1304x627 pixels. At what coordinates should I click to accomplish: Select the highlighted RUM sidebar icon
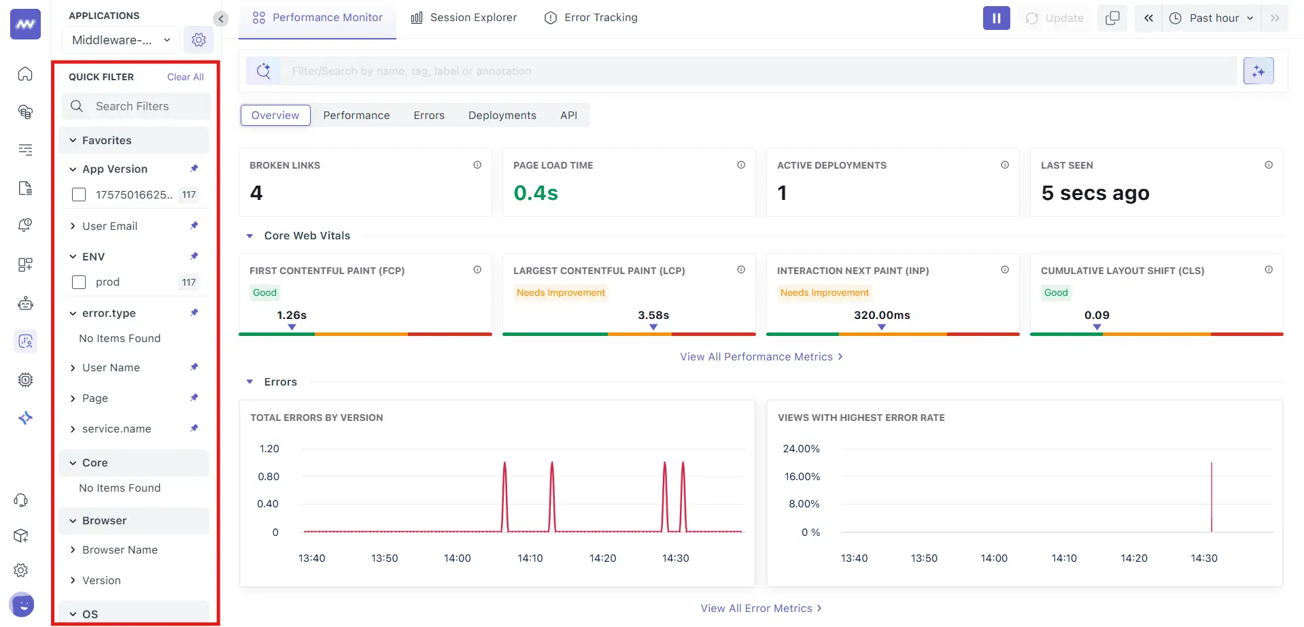click(x=25, y=341)
